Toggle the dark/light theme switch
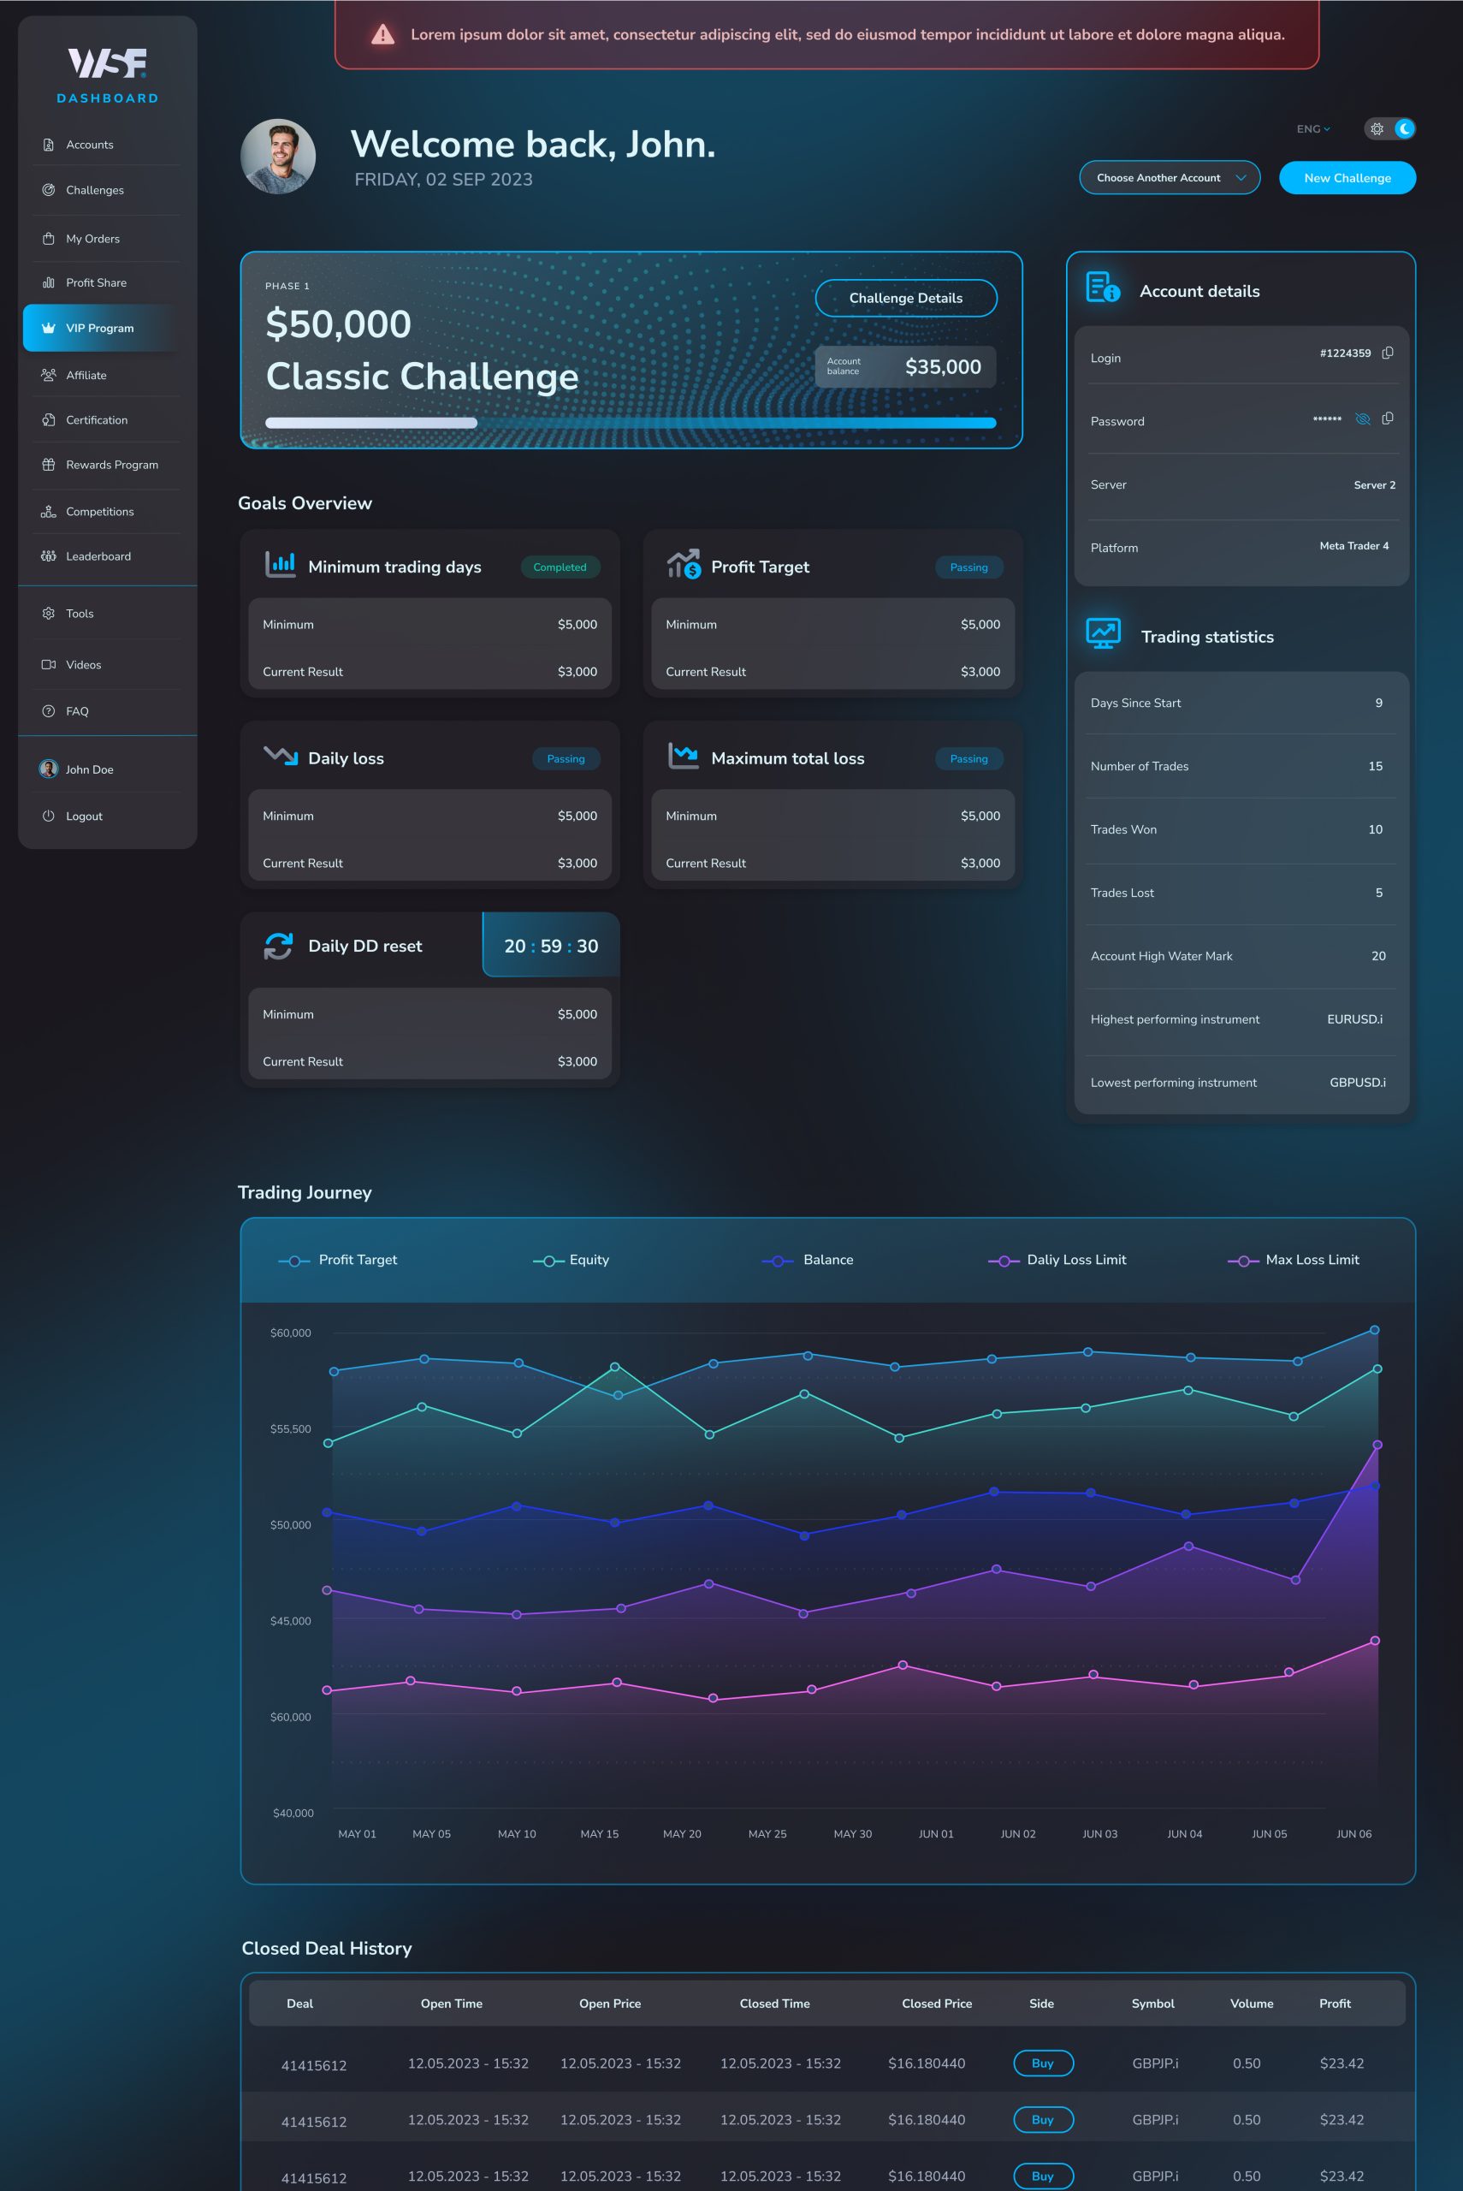Screen dimensions: 1463x2191 pyautogui.click(x=1389, y=128)
